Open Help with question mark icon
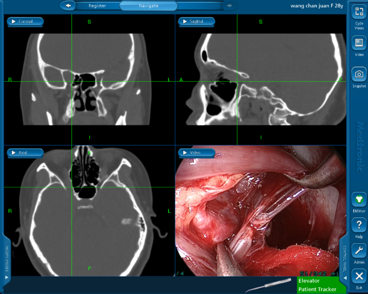Viewport: 368px width, 294px height. 358,225
